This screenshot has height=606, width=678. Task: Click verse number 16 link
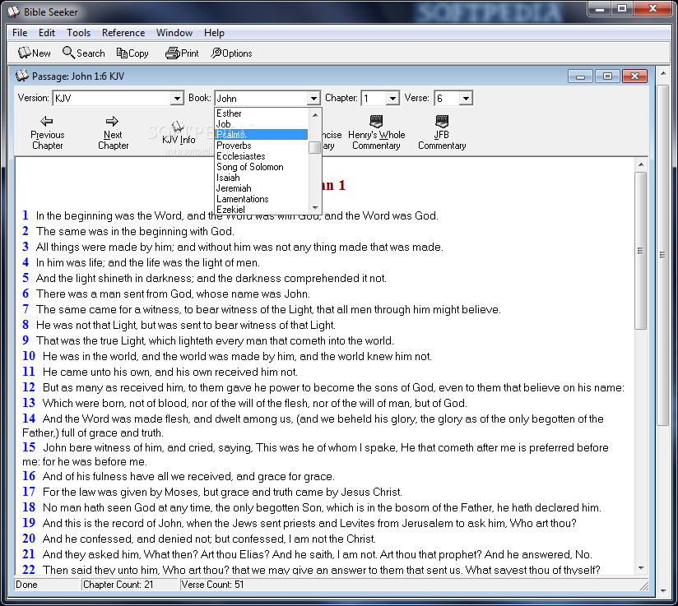[29, 476]
